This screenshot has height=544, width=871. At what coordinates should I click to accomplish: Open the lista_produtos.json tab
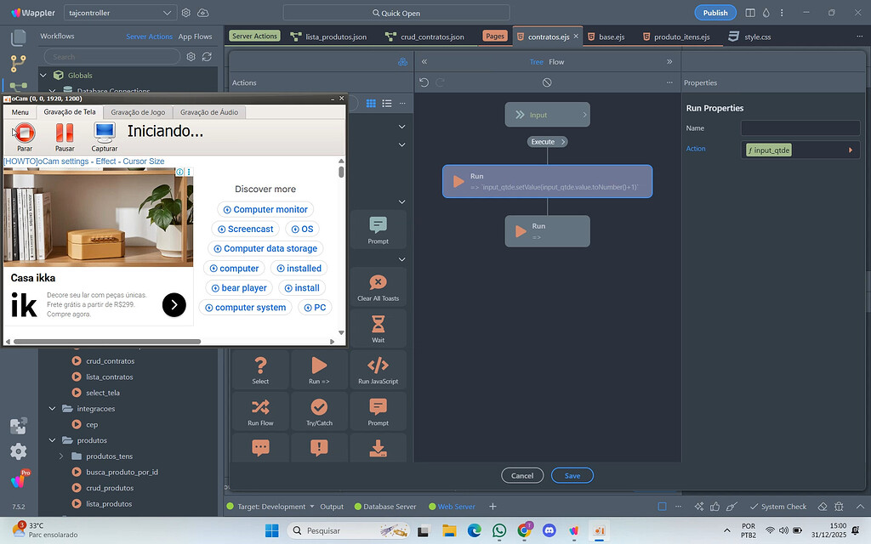[329, 37]
